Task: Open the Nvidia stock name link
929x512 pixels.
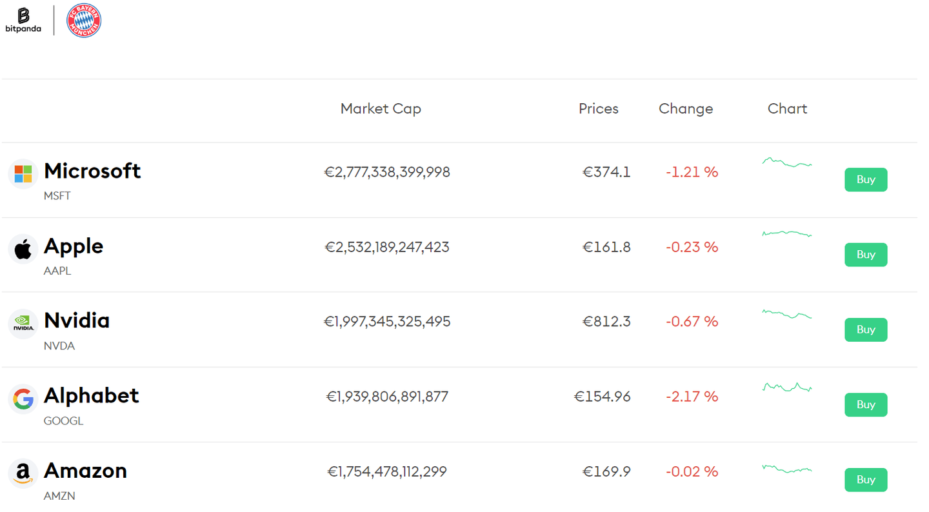Action: tap(77, 320)
